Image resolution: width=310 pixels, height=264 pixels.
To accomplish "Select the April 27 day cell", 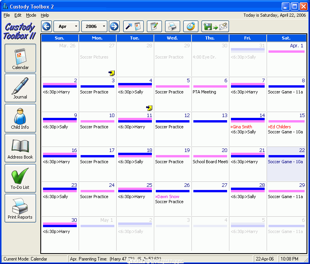I will pos(210,199).
